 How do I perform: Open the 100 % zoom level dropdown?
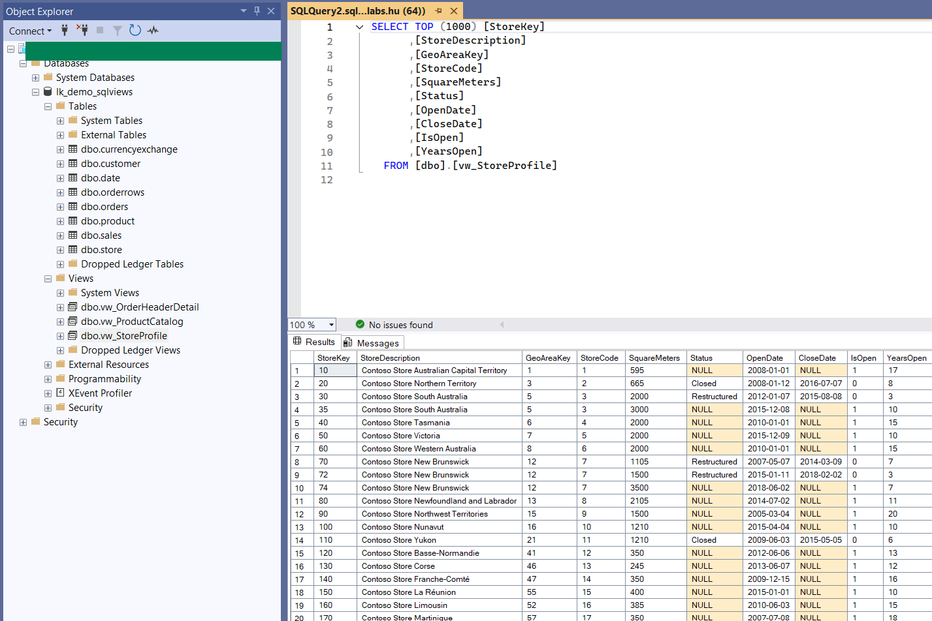331,325
